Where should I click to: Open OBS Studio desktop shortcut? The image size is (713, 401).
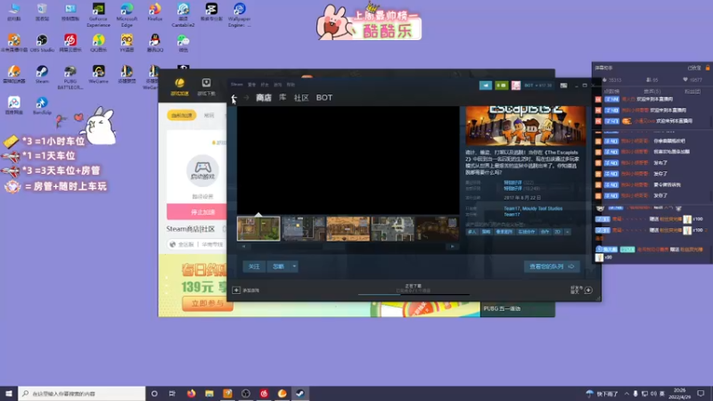coord(42,44)
